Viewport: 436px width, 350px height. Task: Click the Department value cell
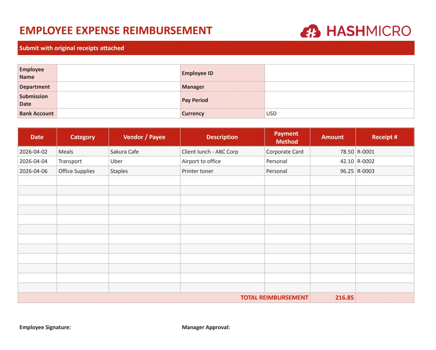pyautogui.click(x=118, y=87)
